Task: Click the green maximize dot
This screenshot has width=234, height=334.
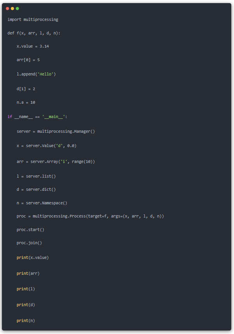Action: tap(17, 8)
